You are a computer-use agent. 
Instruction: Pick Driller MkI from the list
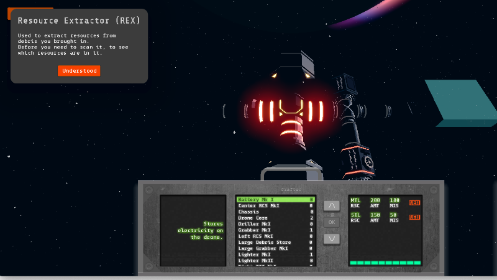point(275,224)
